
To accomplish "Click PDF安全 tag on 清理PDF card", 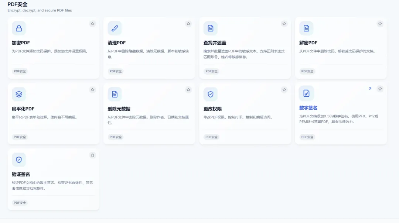I will tap(116, 71).
